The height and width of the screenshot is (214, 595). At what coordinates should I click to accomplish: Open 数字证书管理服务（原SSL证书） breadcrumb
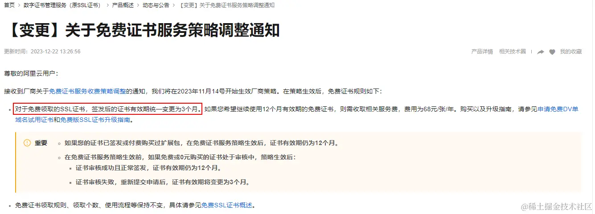[x=62, y=5]
